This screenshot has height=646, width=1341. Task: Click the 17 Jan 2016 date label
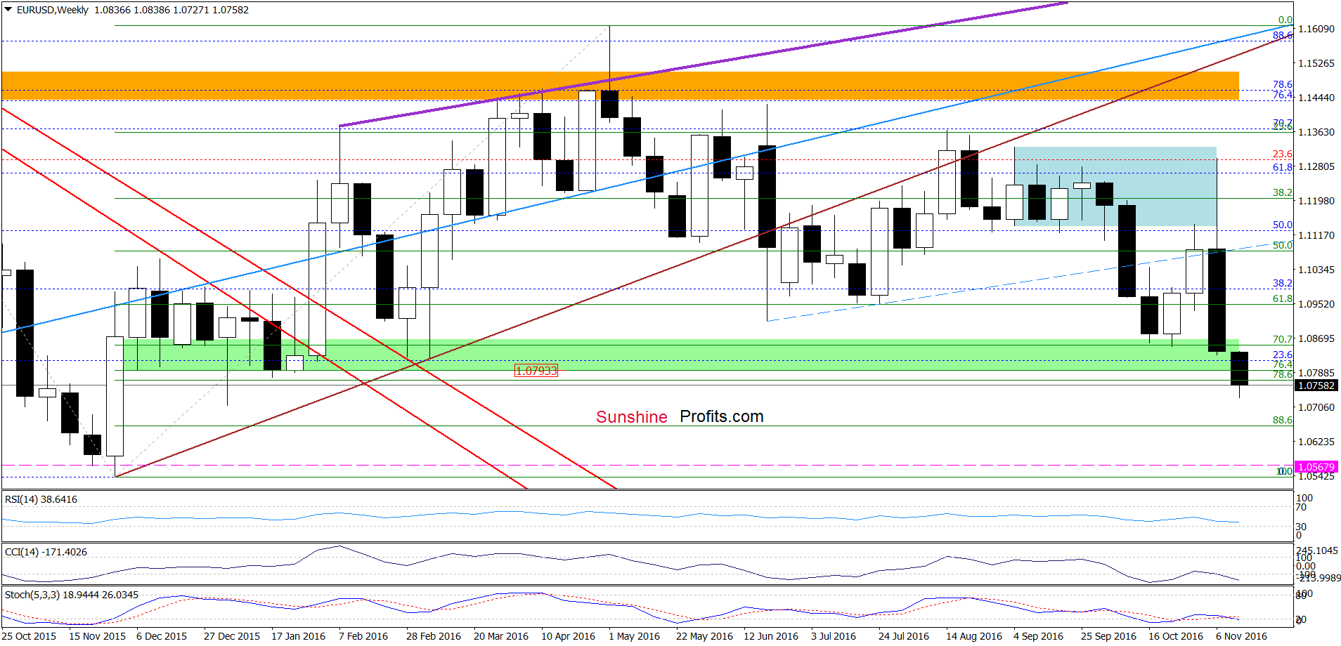(299, 636)
